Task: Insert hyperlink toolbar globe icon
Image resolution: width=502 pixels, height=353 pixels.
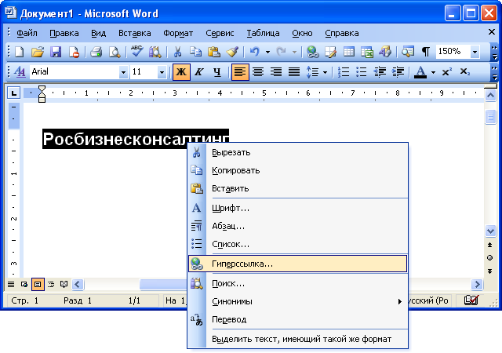Action: 312,52
